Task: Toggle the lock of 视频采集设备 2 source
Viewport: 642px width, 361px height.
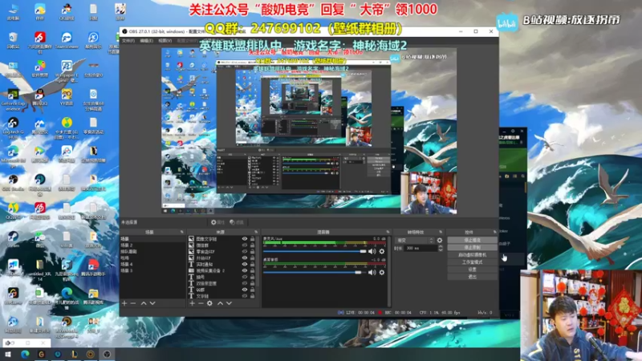Action: pyautogui.click(x=252, y=270)
